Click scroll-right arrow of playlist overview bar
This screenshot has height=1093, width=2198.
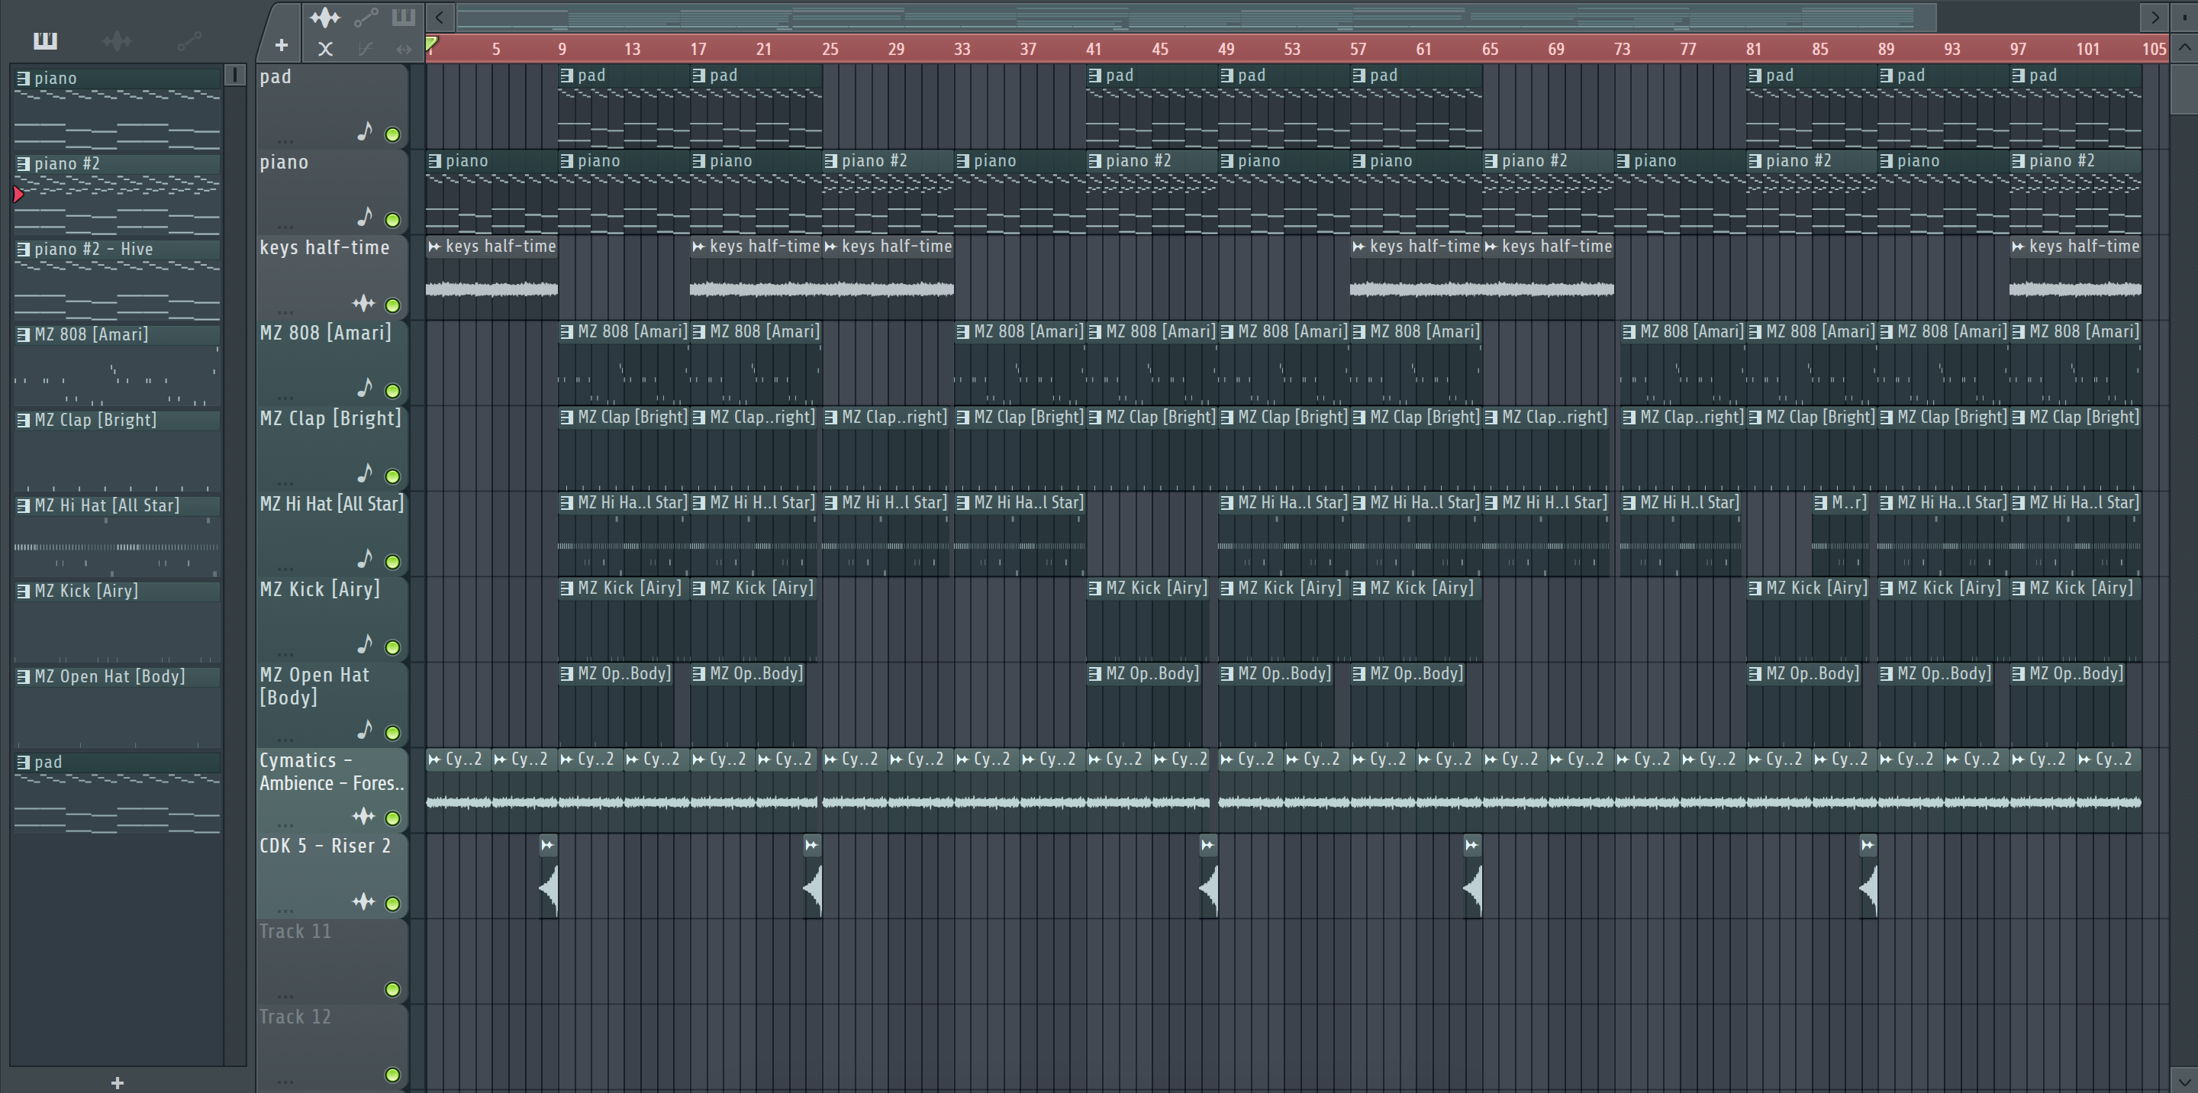[x=2154, y=17]
